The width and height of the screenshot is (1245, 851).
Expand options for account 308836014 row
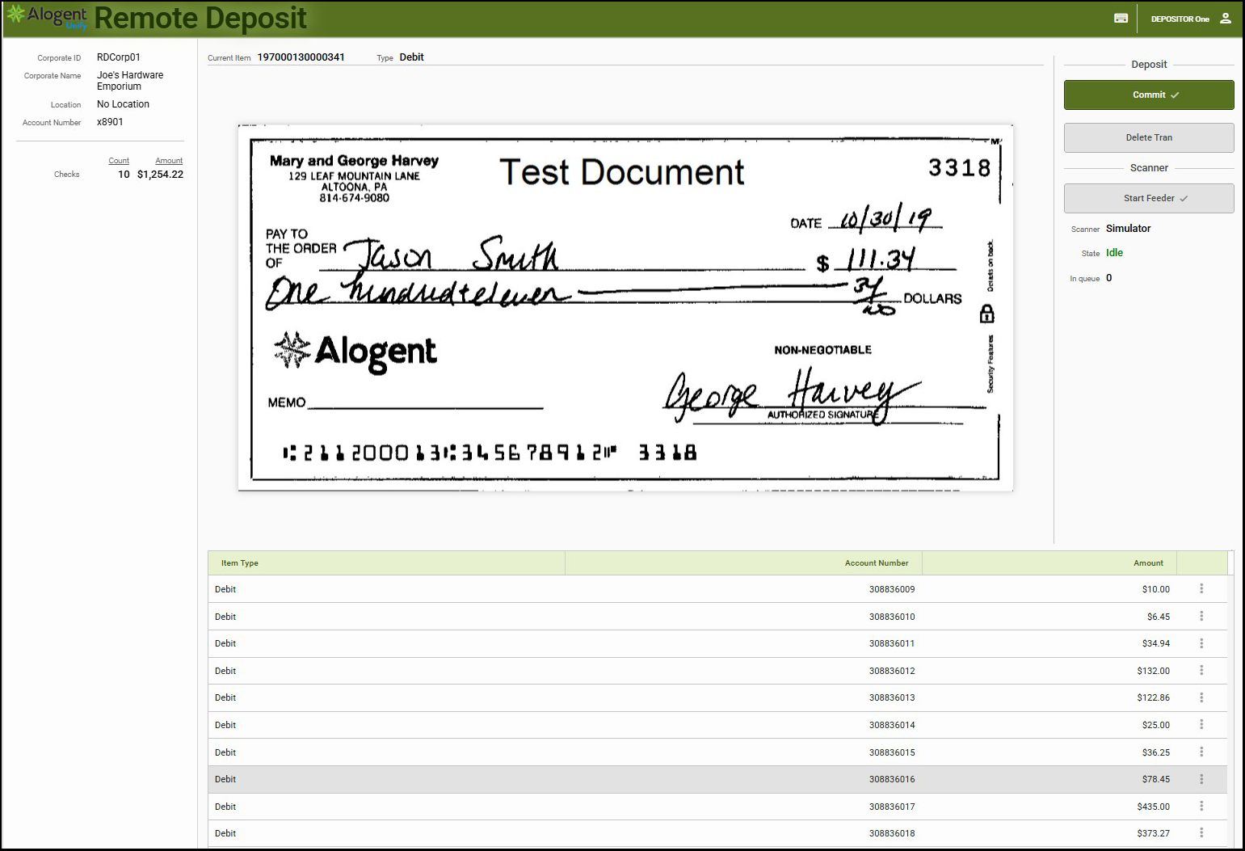pos(1201,725)
